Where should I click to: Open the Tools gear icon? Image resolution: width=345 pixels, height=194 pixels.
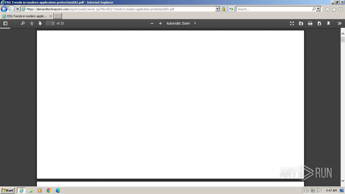[x=341, y=9]
